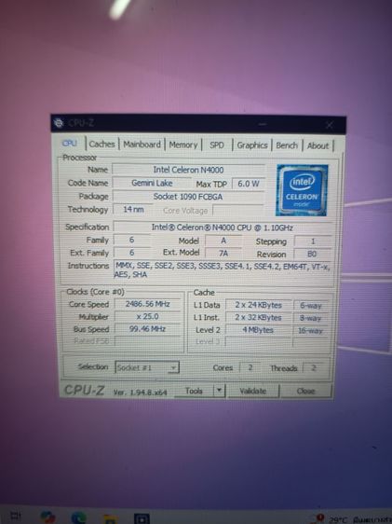
Task: Open File Explorer from the taskbar
Action: [110, 519]
